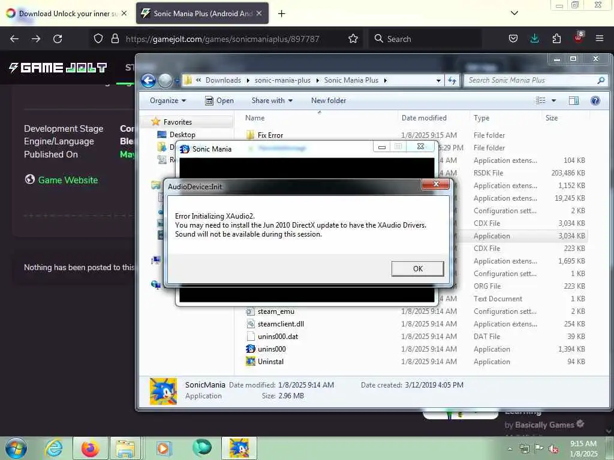Sort files by the Size column header
Image resolution: width=614 pixels, height=460 pixels.
point(552,118)
